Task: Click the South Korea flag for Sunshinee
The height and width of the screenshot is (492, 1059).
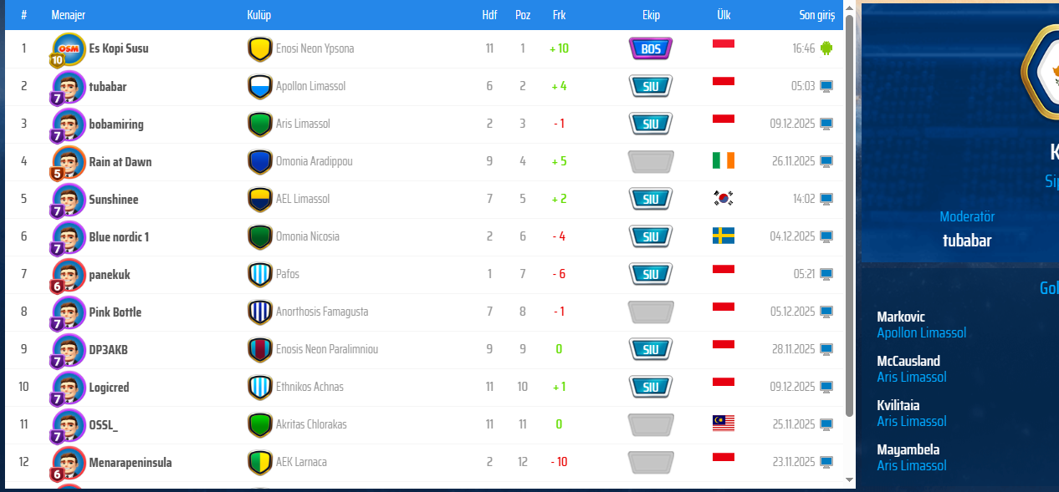Action: [x=723, y=199]
